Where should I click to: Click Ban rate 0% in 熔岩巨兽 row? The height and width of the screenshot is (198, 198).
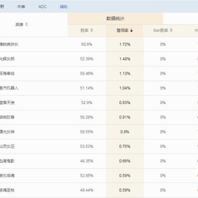pos(163,117)
